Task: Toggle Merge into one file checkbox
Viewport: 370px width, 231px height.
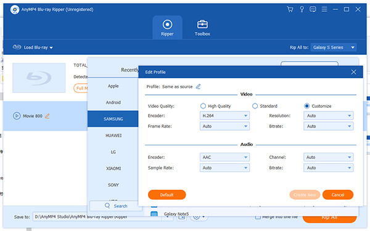Action: pos(258,217)
